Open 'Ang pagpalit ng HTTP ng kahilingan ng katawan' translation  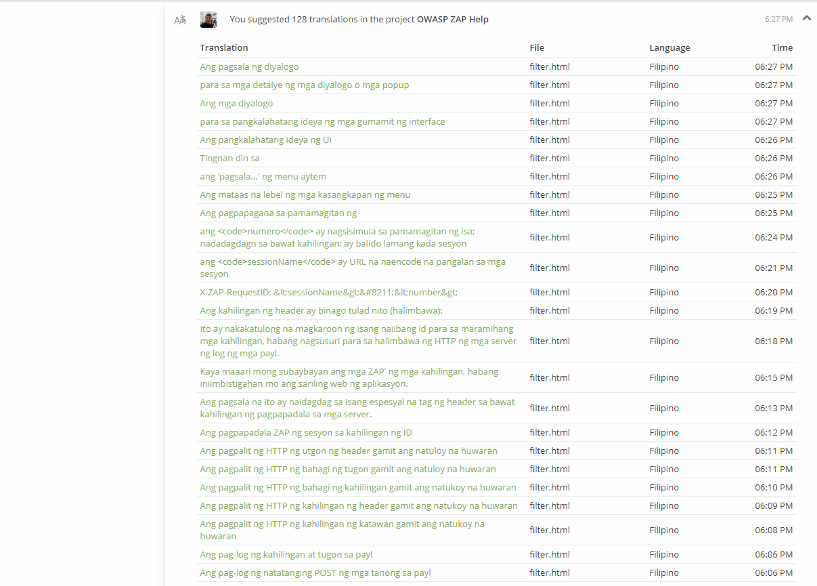(342, 530)
